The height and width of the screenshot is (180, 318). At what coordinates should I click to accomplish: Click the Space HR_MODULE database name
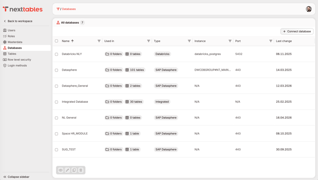(x=75, y=134)
